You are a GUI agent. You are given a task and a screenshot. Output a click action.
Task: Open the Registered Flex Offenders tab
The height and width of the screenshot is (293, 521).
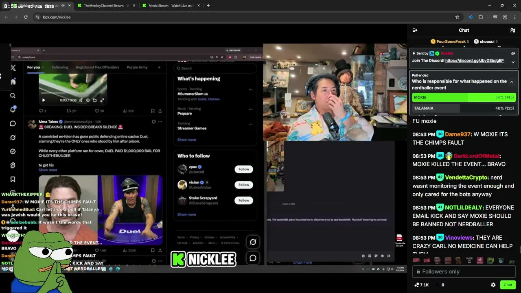click(x=97, y=68)
